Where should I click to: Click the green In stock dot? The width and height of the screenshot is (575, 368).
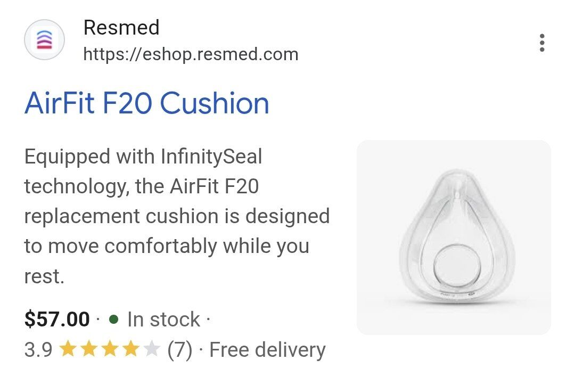113,319
